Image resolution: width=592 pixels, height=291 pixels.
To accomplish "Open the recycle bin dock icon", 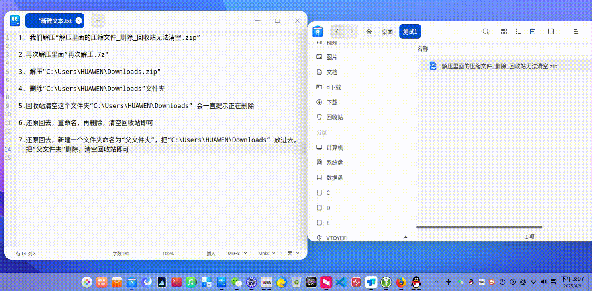I will coord(296,282).
